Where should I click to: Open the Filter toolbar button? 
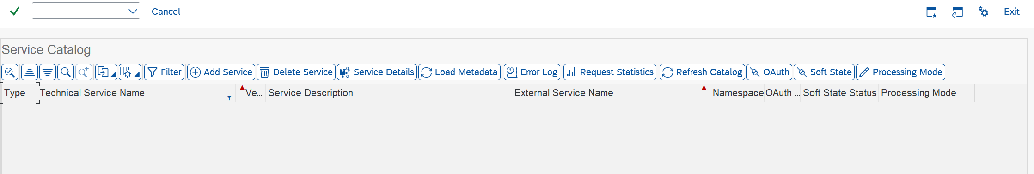pos(164,72)
